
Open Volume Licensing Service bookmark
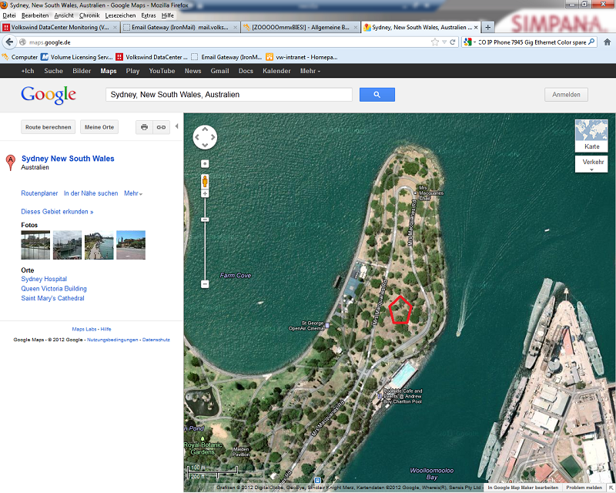77,57
